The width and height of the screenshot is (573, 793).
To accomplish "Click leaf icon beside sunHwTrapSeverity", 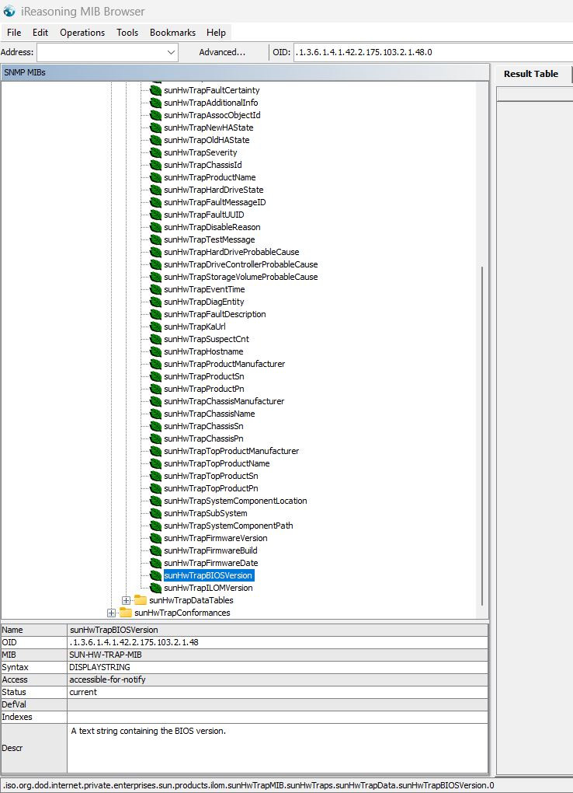I will [x=155, y=152].
